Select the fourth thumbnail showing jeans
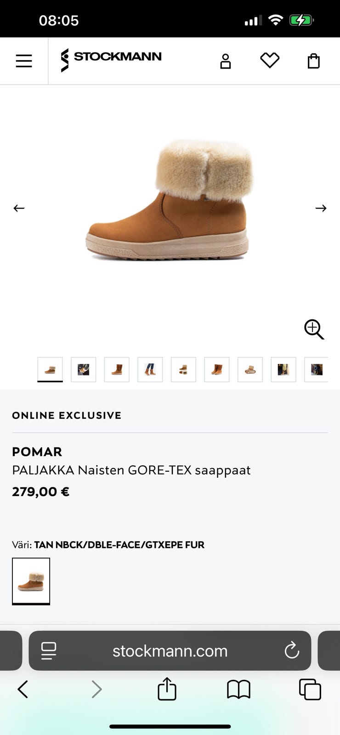 click(150, 369)
